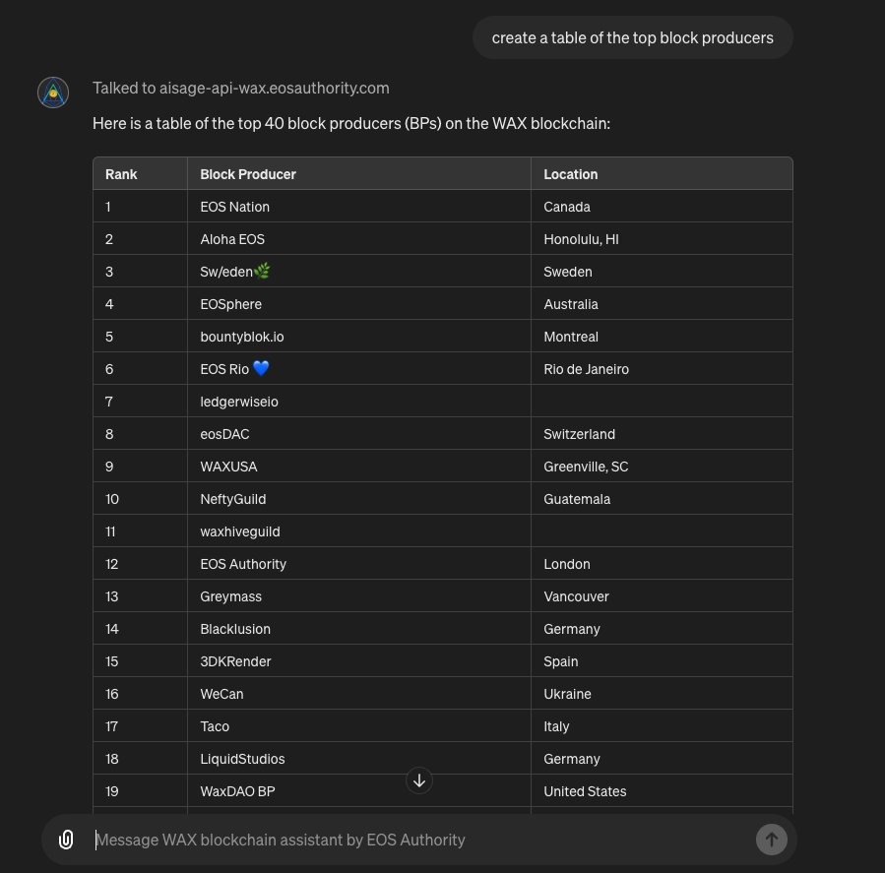Click the Rank column header
The image size is (885, 873).
[121, 174]
